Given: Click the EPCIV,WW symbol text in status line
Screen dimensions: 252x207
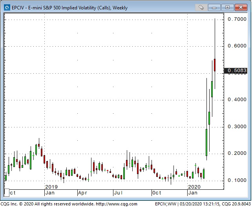Looking at the screenshot, I should tap(166, 204).
